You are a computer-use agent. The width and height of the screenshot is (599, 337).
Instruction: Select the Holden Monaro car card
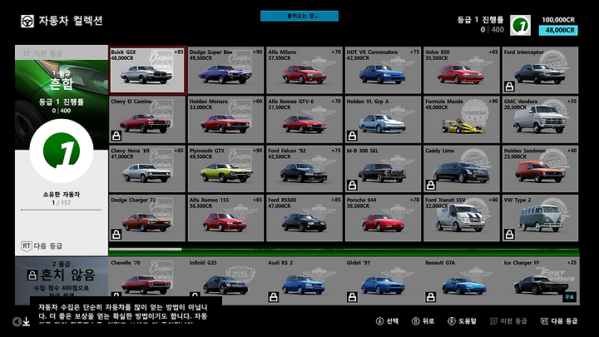(225, 120)
